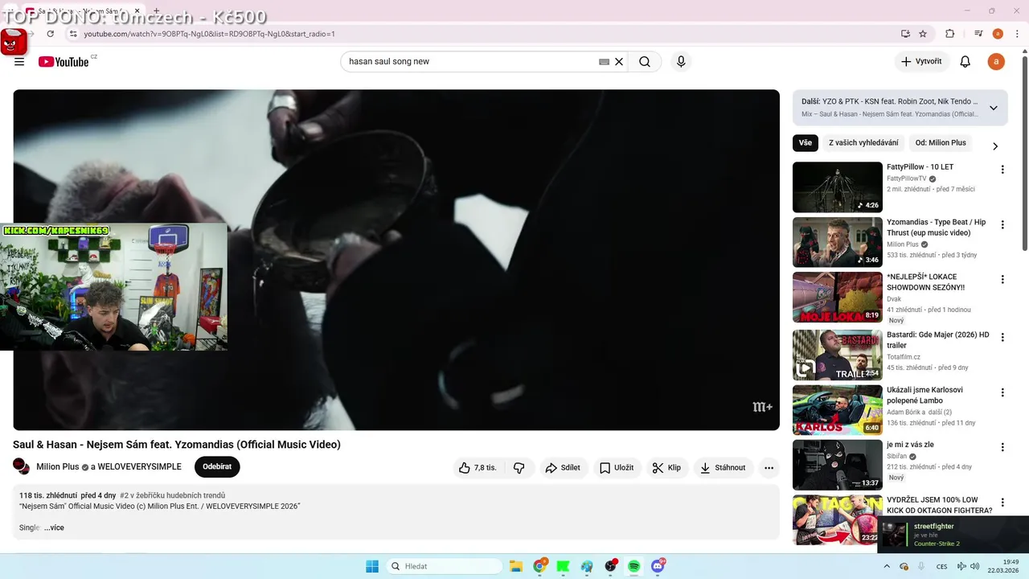Screen dimensions: 1029x579
Task: Dislike the video
Action: (x=519, y=468)
